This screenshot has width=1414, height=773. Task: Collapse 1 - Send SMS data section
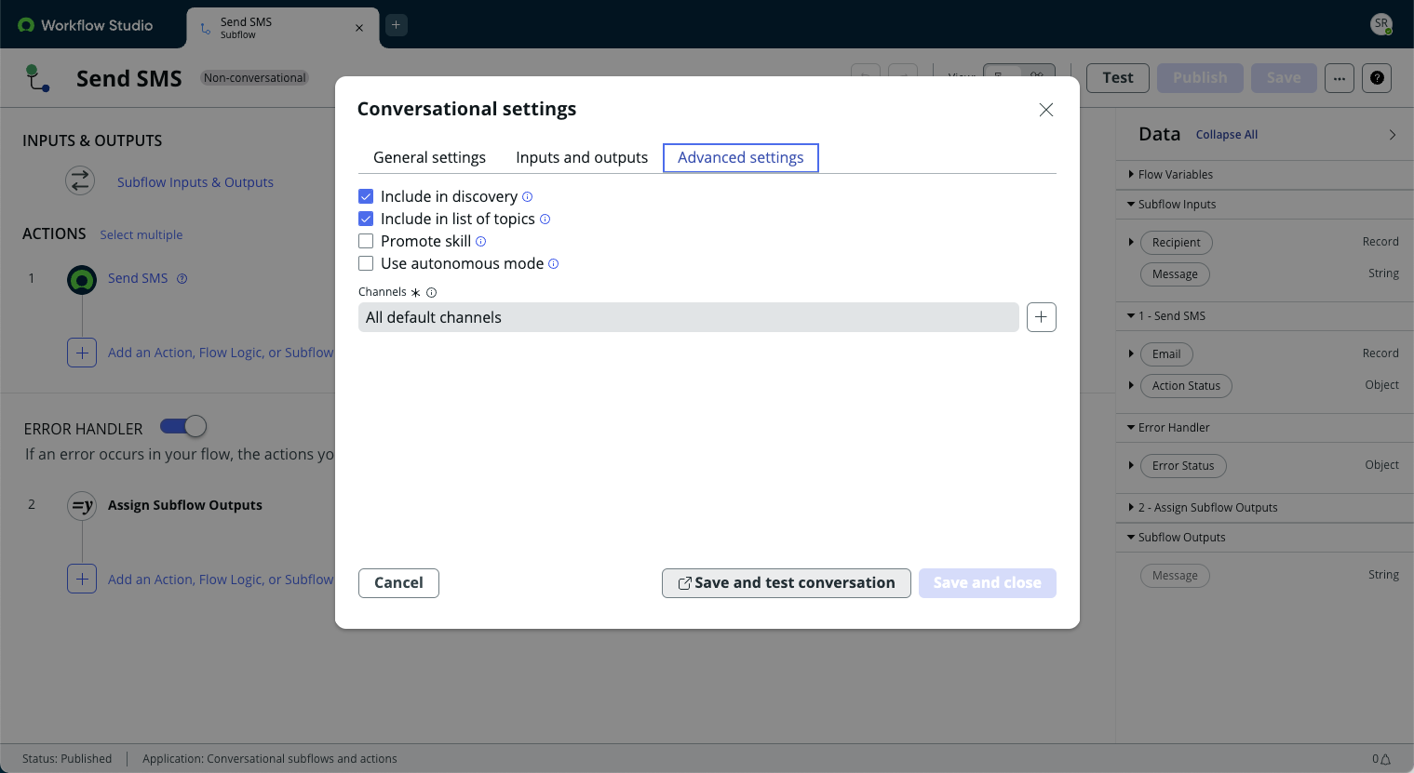pyautogui.click(x=1131, y=315)
